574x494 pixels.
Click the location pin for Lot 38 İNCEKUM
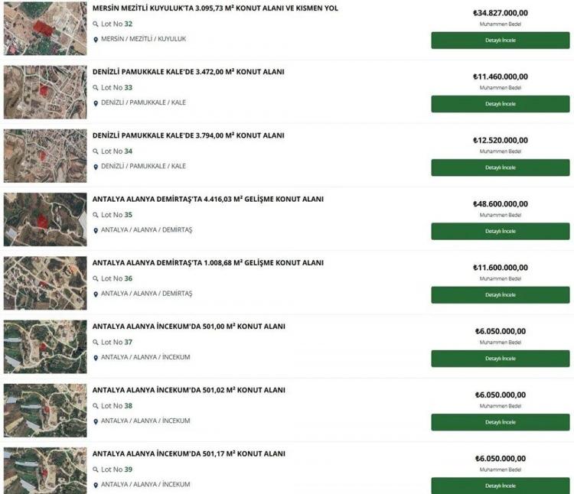96,421
